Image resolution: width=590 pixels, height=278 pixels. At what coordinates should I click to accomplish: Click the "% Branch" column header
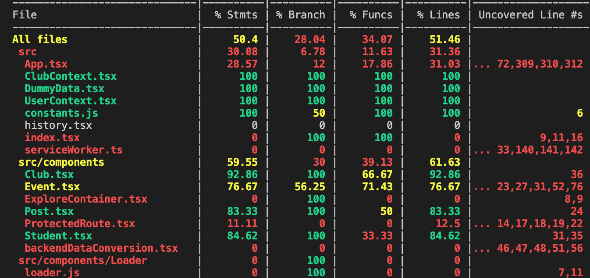[x=300, y=15]
